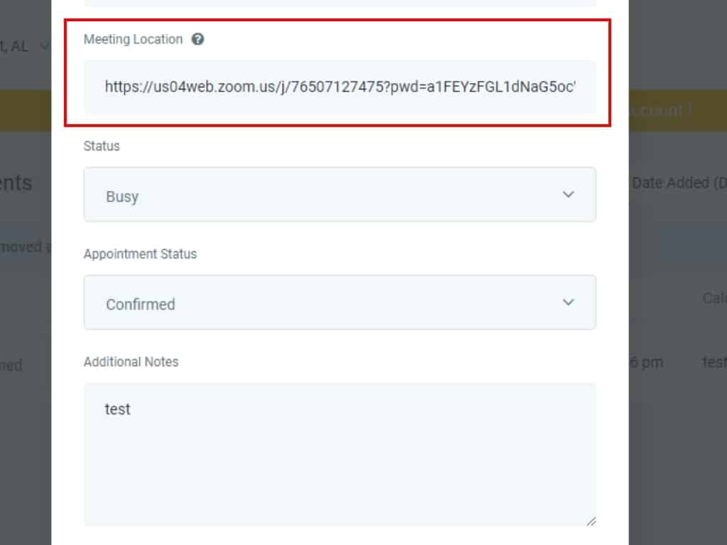Open the Status dropdown showing Busy
Image resolution: width=727 pixels, height=545 pixels.
click(x=339, y=195)
